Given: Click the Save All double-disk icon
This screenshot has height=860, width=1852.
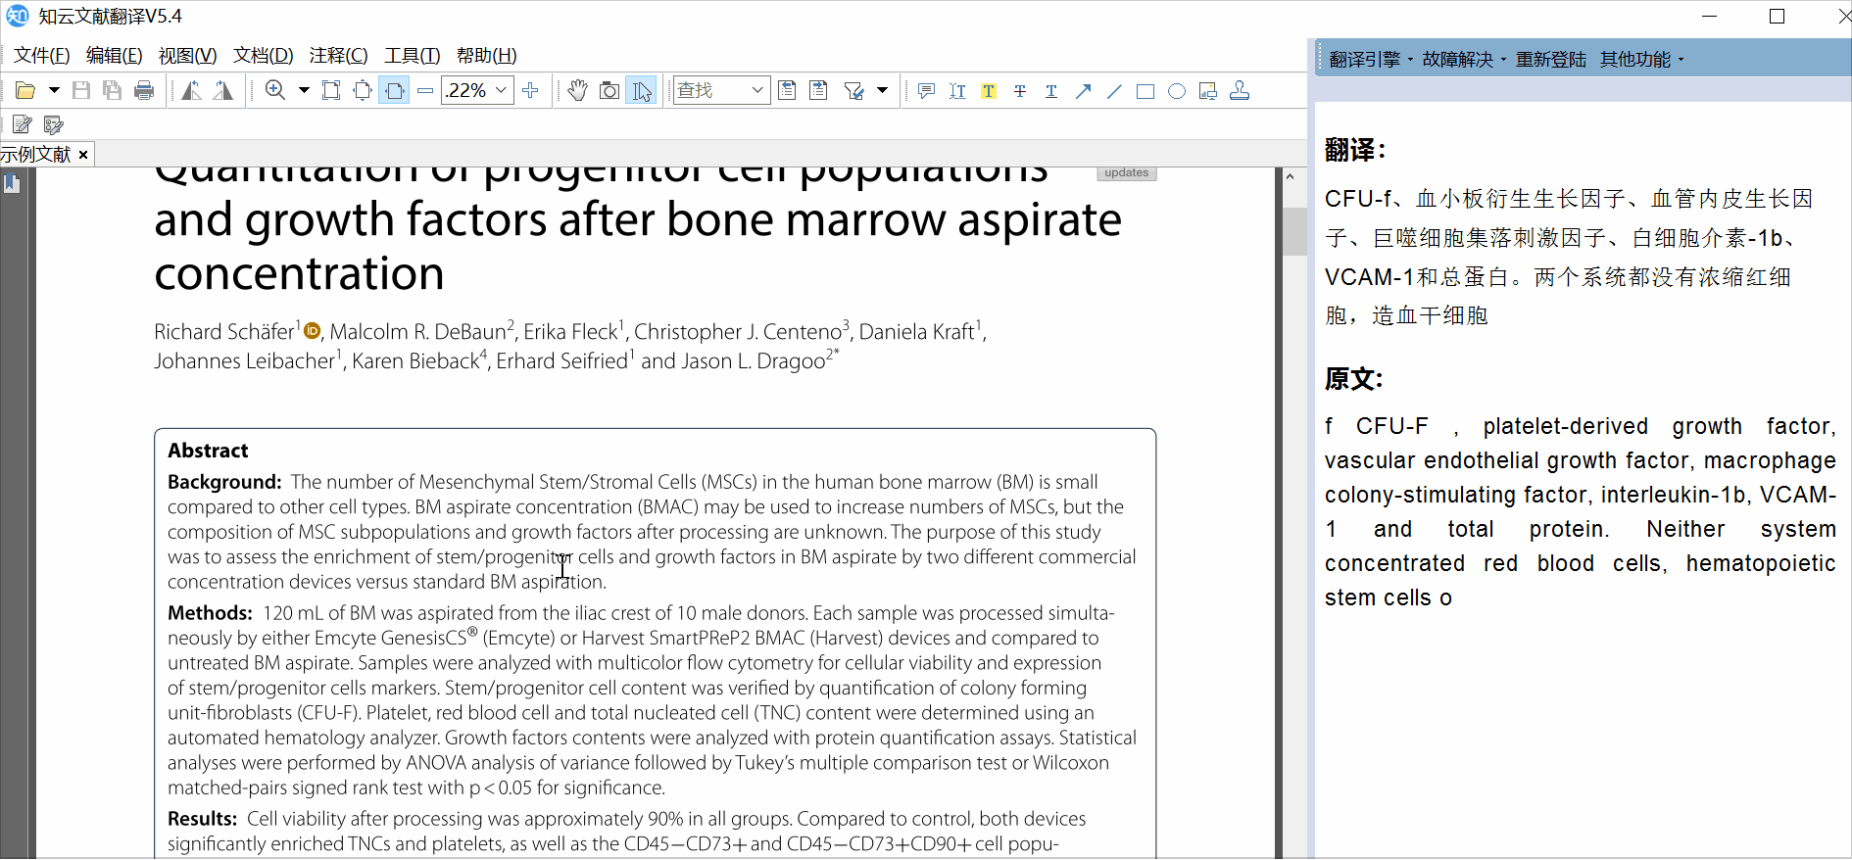Looking at the screenshot, I should tap(113, 91).
